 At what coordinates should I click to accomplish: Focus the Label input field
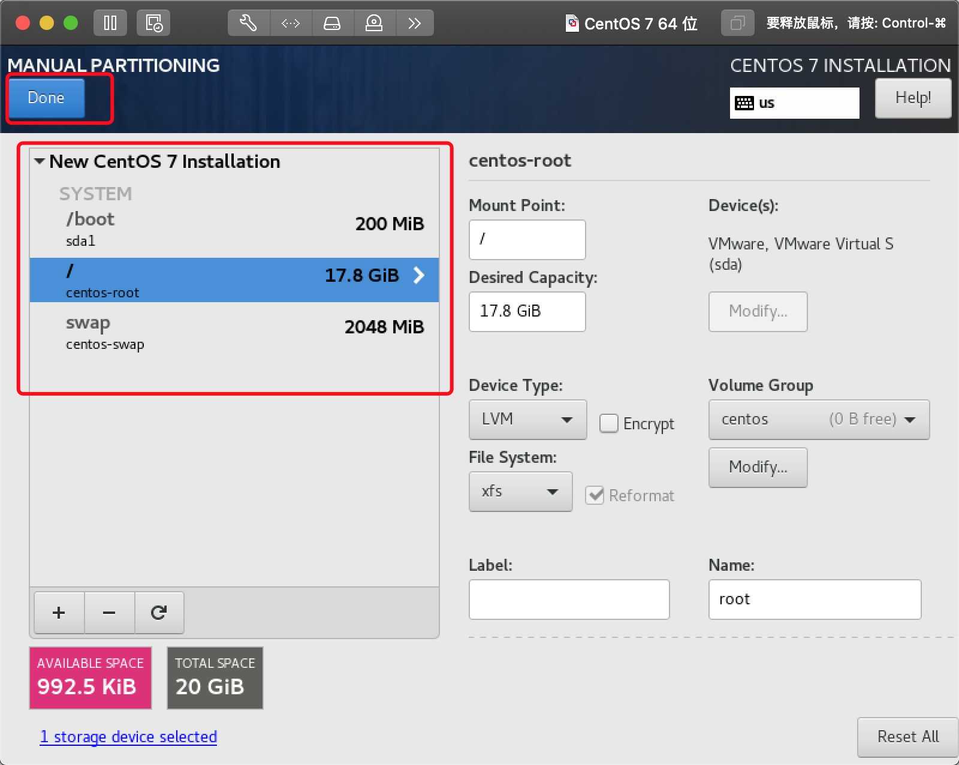tap(569, 600)
